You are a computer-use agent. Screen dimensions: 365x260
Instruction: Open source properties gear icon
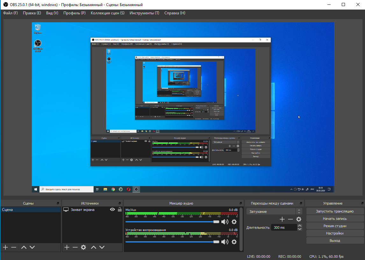tap(83, 247)
